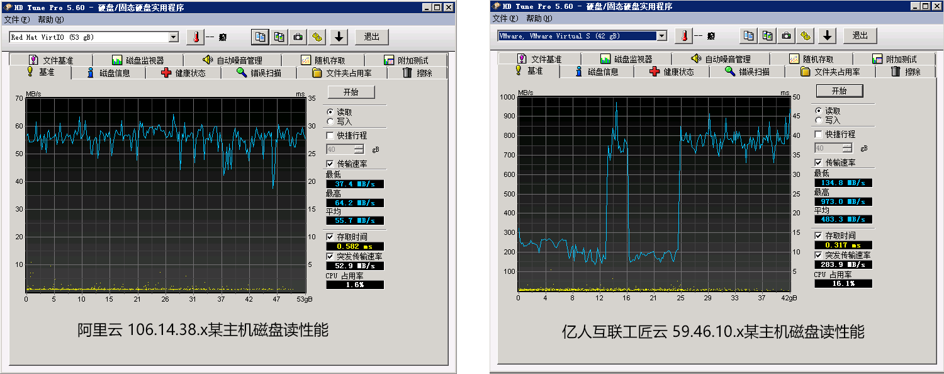Image resolution: width=944 pixels, height=374 pixels.
Task: Switch to 随机存取 tab in VMware window
Action: (811, 59)
